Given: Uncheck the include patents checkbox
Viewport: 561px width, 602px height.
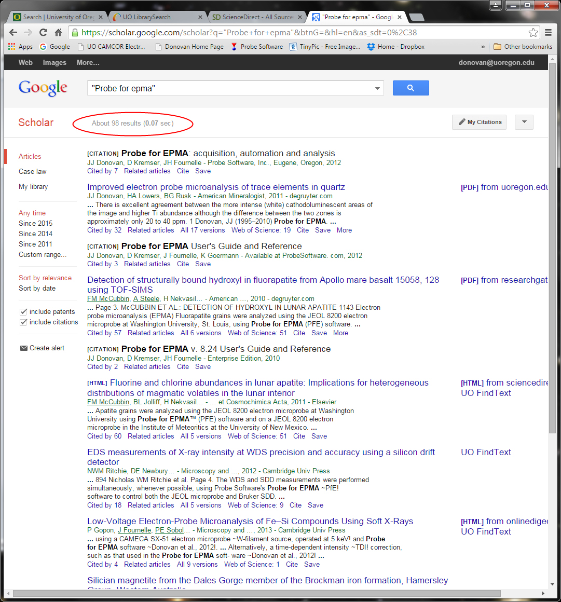Looking at the screenshot, I should [23, 312].
